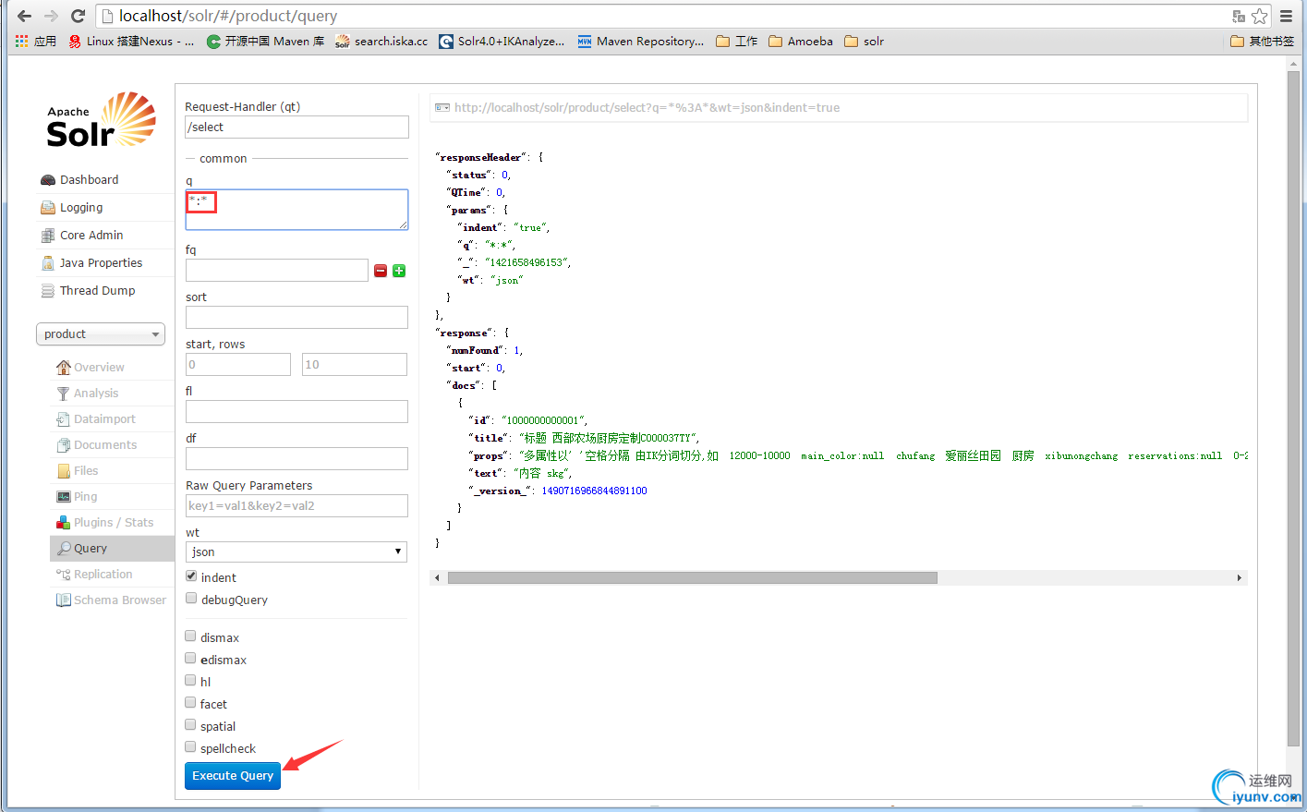
Task: Click the page vertical scrollbar thumb
Action: point(1293,406)
